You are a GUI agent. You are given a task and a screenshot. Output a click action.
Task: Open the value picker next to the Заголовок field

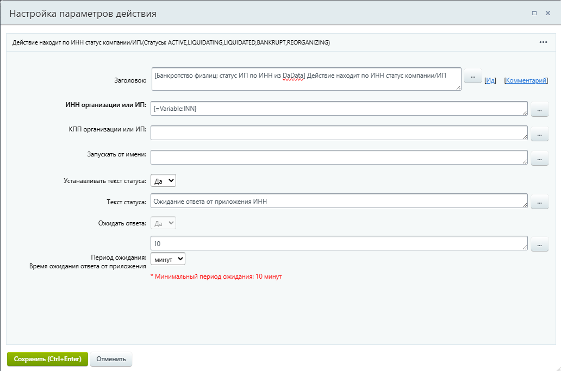472,76
